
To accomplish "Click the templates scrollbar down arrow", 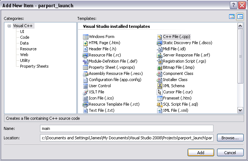I will 240,110.
